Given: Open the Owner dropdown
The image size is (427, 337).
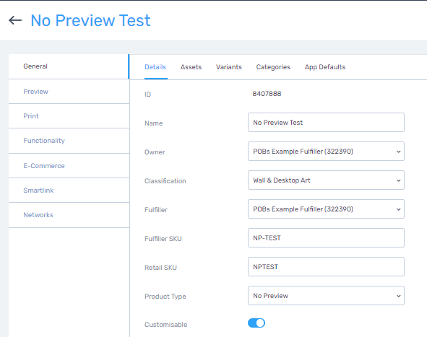Looking at the screenshot, I should pos(326,152).
